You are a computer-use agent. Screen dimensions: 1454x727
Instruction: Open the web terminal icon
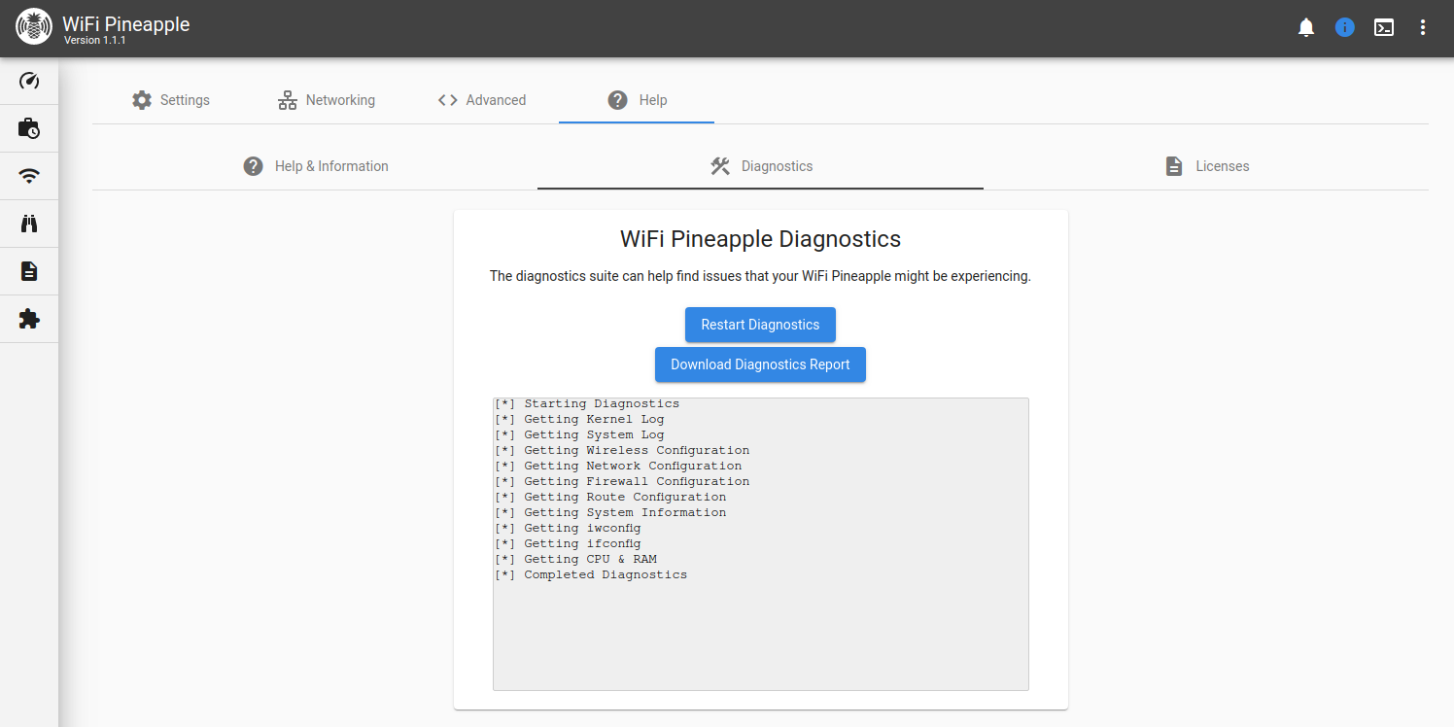tap(1384, 28)
